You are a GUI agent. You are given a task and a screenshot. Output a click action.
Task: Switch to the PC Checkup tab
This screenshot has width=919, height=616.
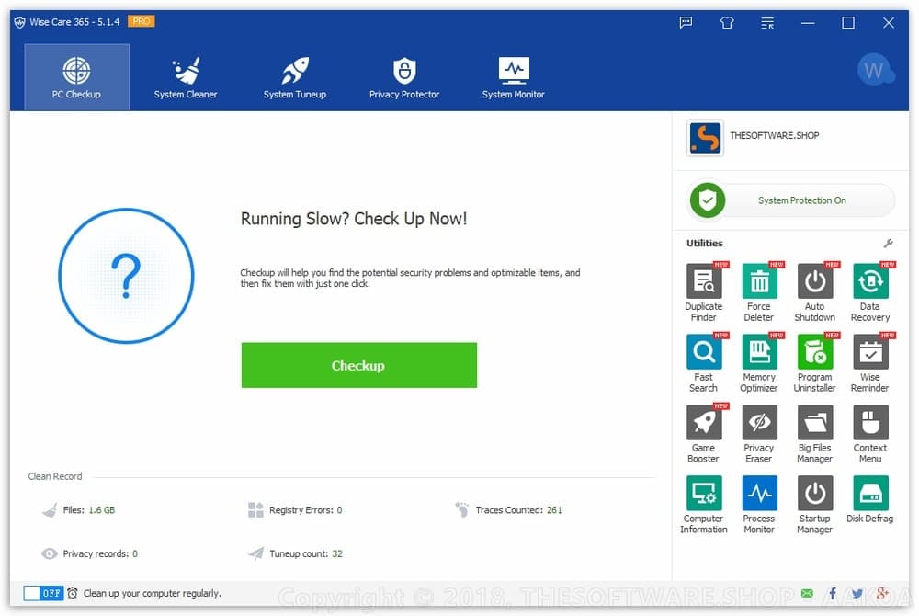point(76,77)
